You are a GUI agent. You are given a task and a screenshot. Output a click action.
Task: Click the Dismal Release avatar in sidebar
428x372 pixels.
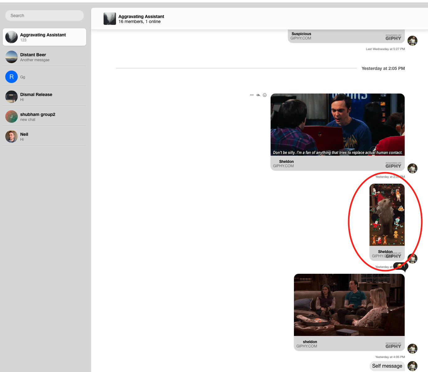coord(12,97)
